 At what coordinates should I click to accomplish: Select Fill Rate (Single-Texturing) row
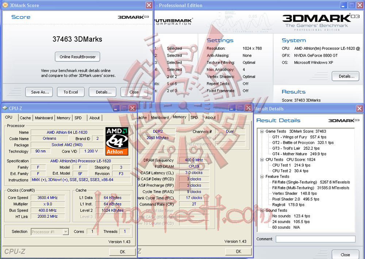click(x=311, y=182)
